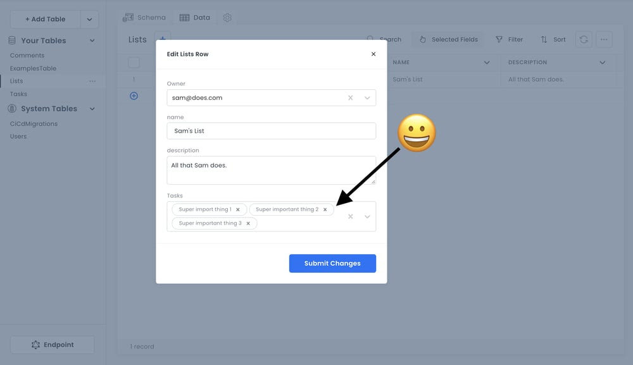Switch to the Schema tab
The image size is (633, 365).
[144, 18]
